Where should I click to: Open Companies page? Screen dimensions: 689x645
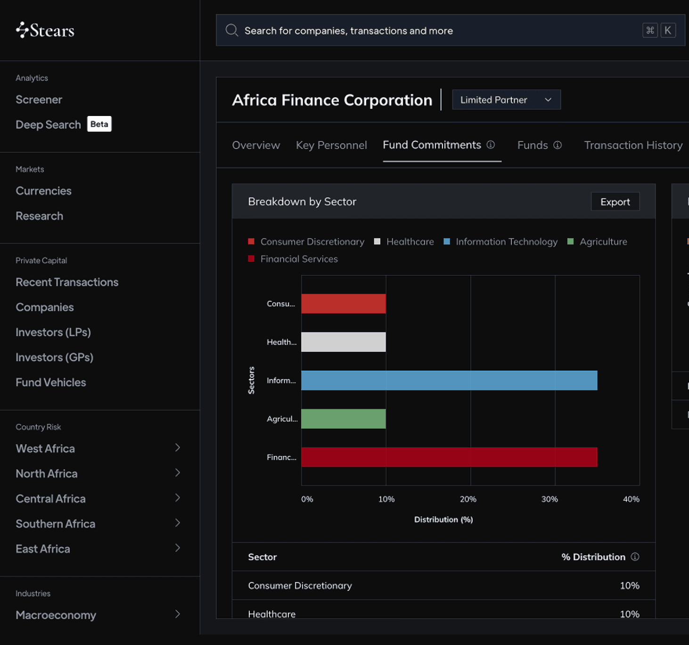45,307
